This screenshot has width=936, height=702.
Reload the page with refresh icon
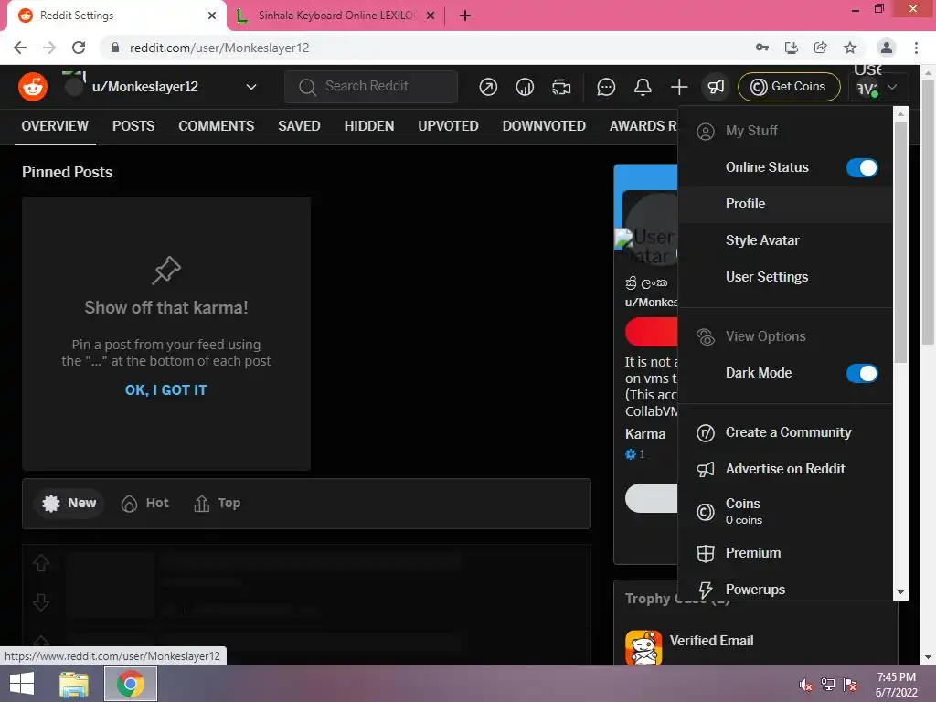[x=79, y=48]
